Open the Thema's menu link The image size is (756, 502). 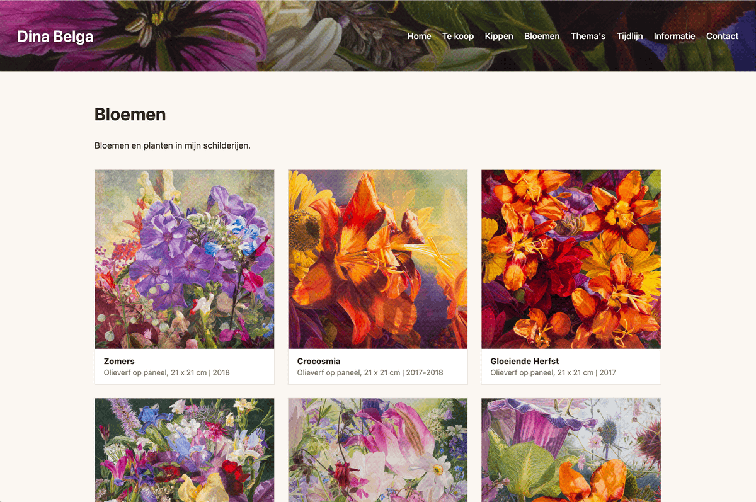[588, 36]
